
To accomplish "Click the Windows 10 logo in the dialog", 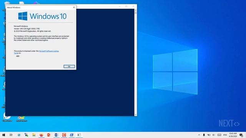I will point(42,16).
